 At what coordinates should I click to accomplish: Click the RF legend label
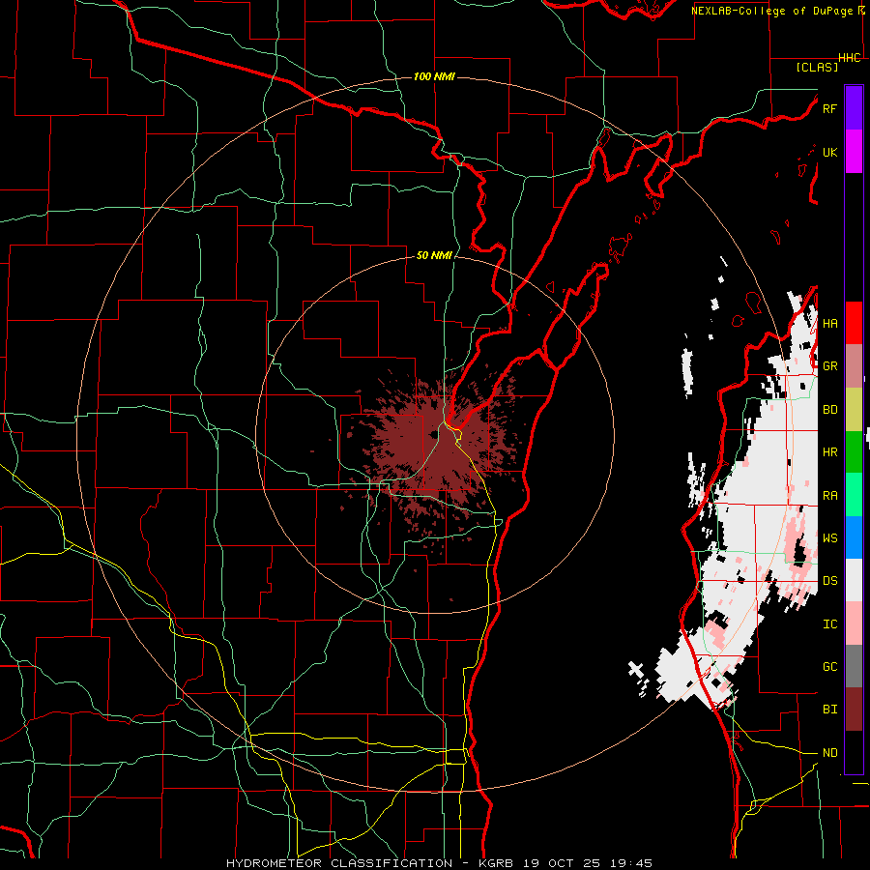click(x=829, y=108)
